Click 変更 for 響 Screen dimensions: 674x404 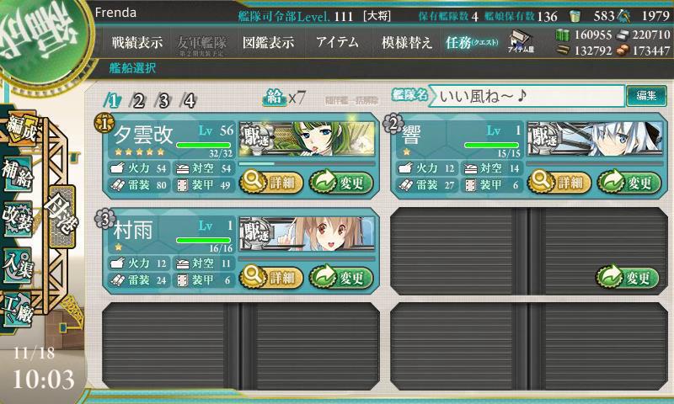629,183
